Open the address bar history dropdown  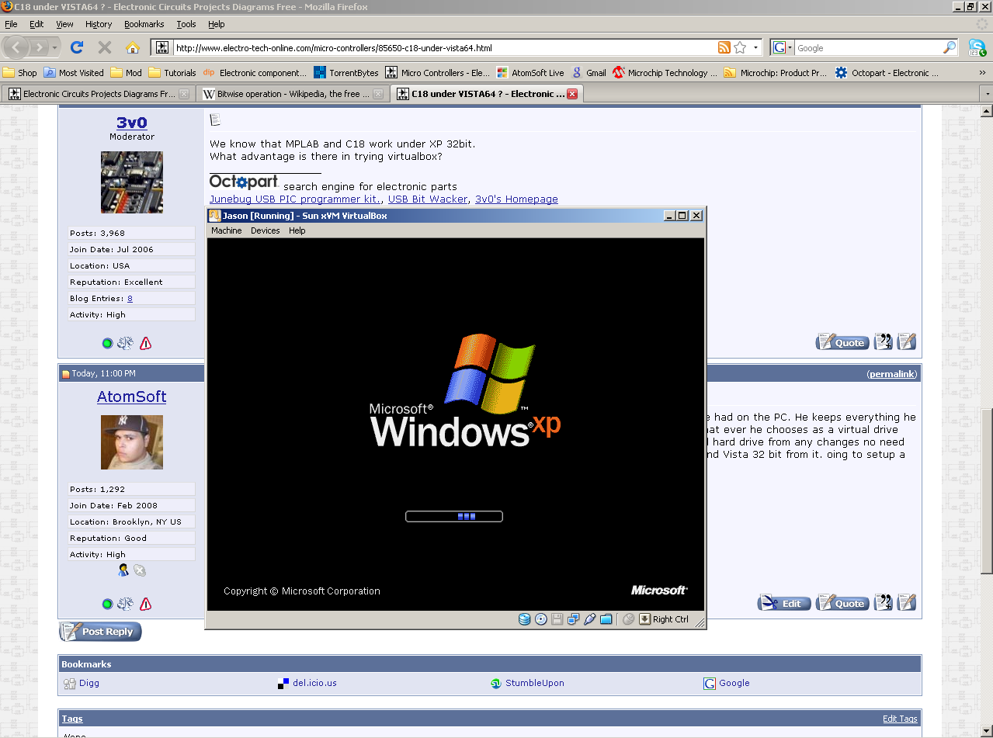(x=755, y=47)
